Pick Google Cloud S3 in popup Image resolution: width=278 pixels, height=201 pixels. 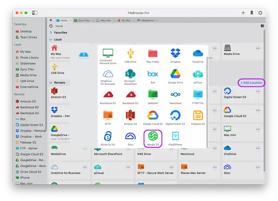point(153,118)
